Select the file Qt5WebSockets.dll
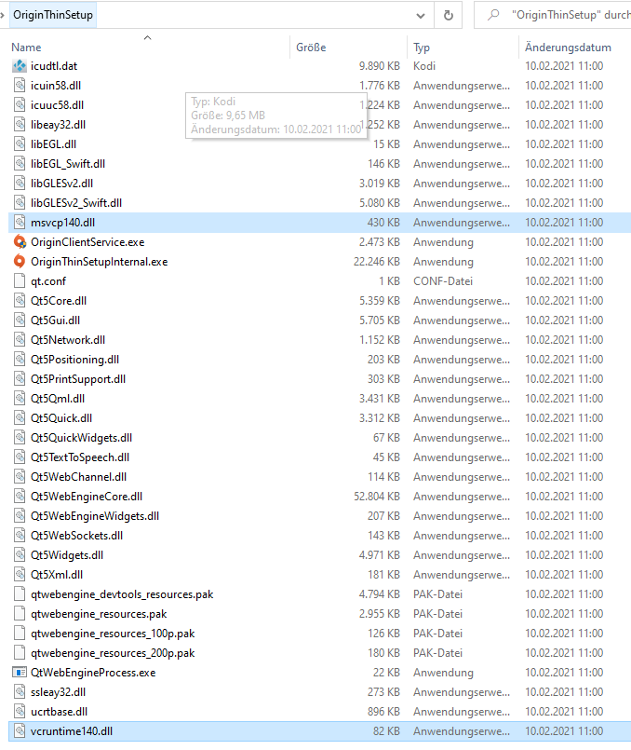Viewport: 631px width, 750px height. click(x=77, y=536)
